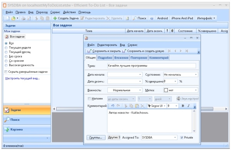Click the Android toolbar button
Image resolution: width=231 pixels, height=150 pixels.
[162, 18]
